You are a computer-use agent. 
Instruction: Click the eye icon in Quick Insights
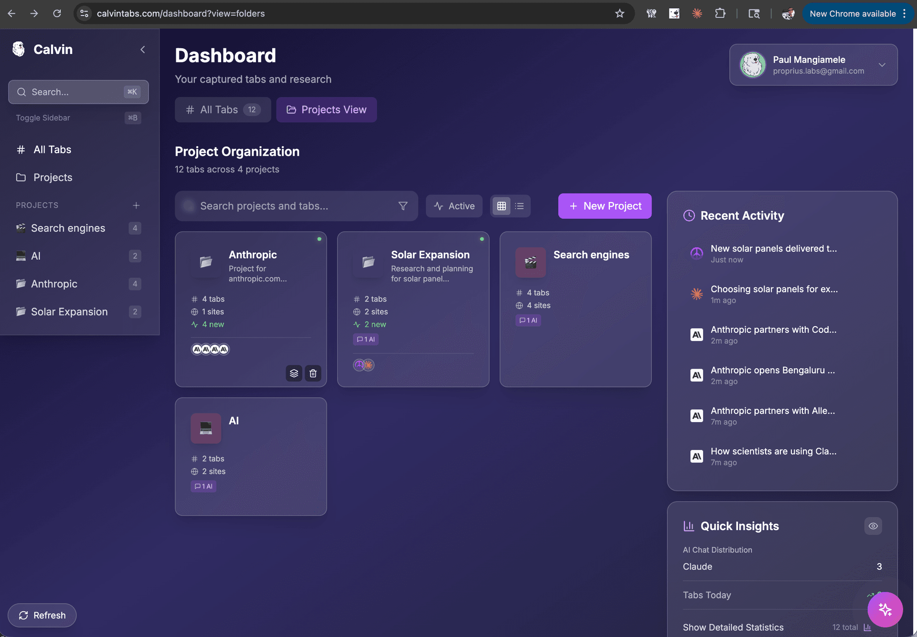(873, 526)
